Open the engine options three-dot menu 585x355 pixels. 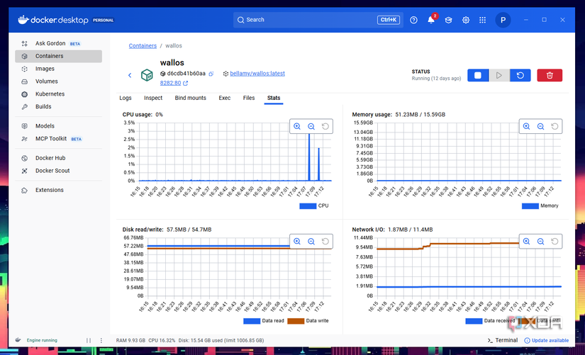pyautogui.click(x=101, y=340)
